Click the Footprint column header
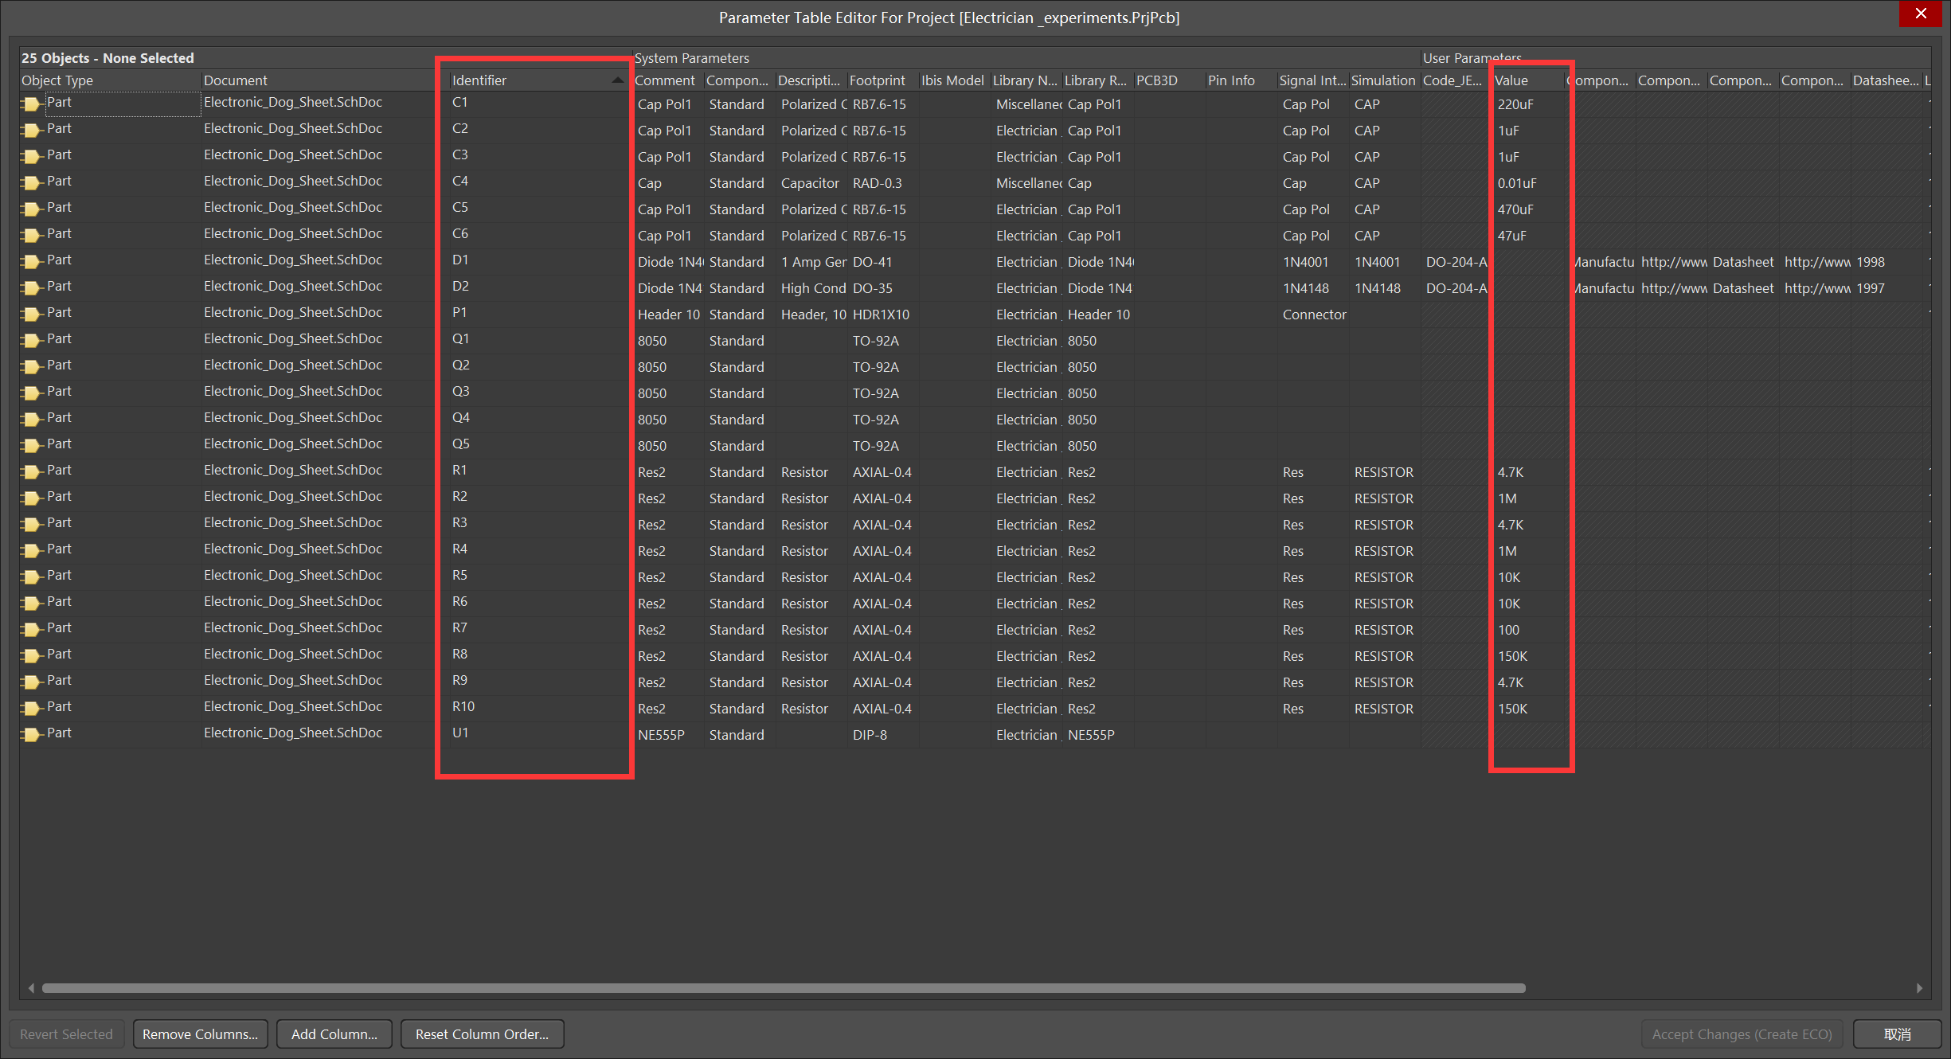This screenshot has height=1059, width=1951. point(878,80)
